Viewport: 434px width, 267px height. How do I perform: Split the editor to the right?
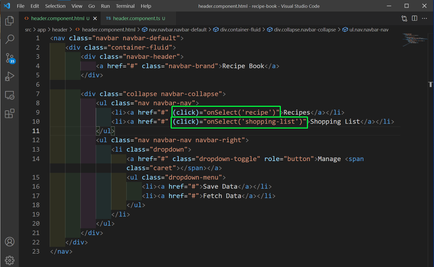414,19
